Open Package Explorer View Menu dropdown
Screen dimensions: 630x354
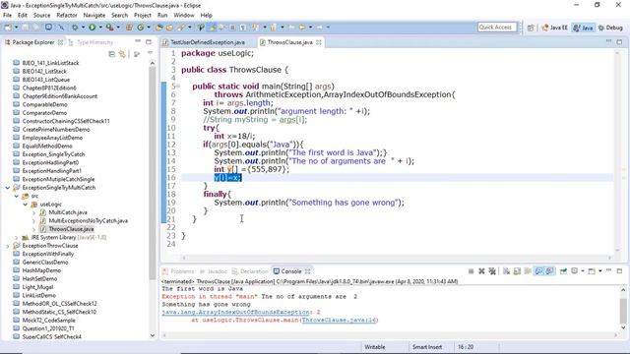(x=150, y=53)
